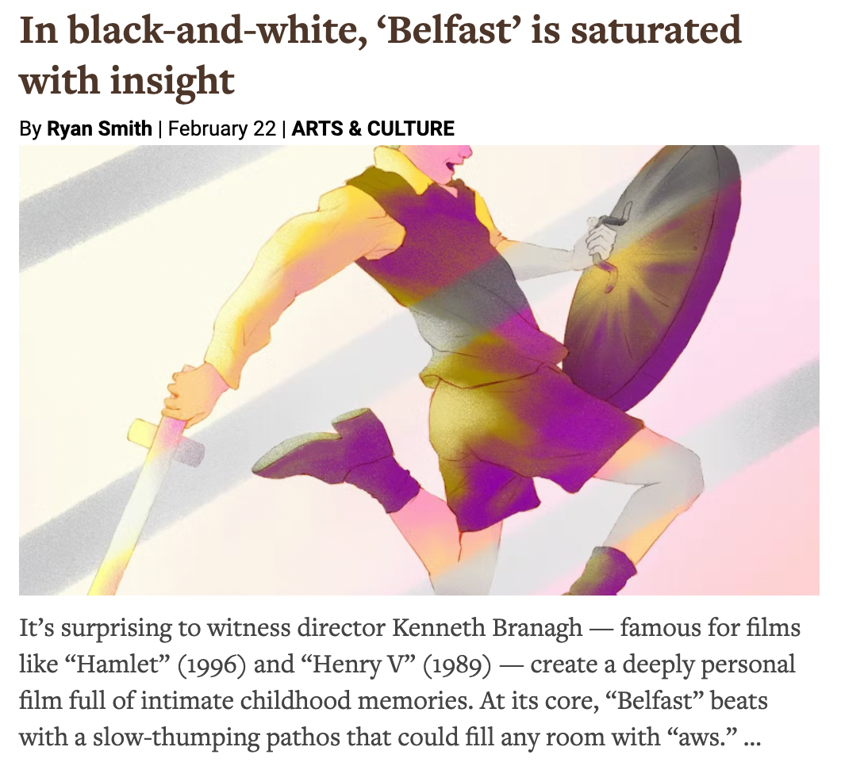Click "Hamlet" (1996) in the excerpt
841x766 pixels.
point(156,665)
